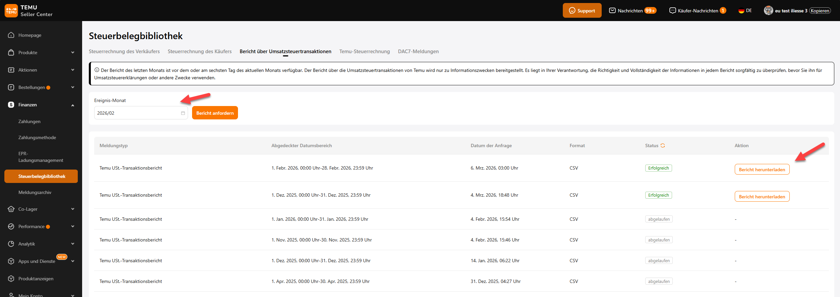Viewport: 840px width, 297px height.
Task: Expand the Performance menu chevron
Action: pyautogui.click(x=73, y=226)
